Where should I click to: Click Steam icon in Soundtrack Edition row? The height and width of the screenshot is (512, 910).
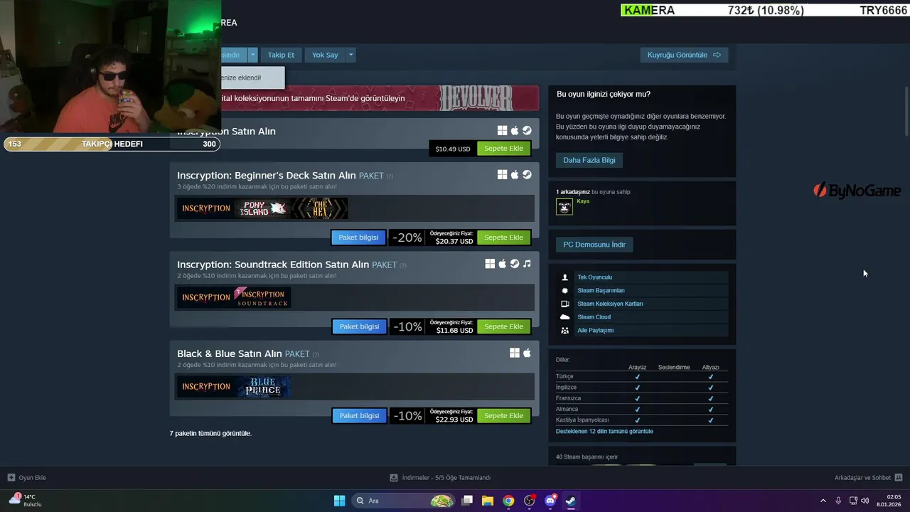515,264
